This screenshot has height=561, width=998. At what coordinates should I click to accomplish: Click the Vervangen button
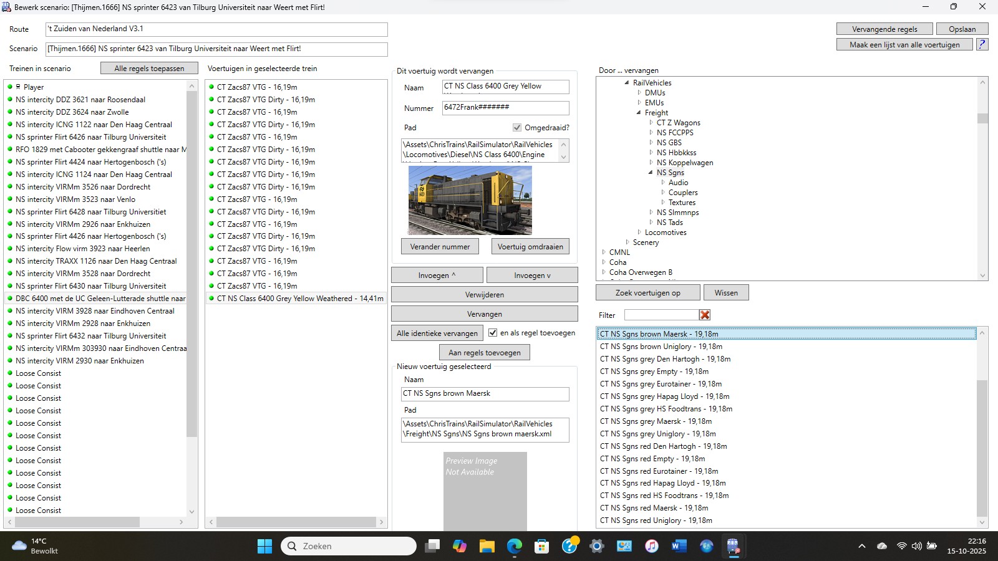(x=484, y=314)
